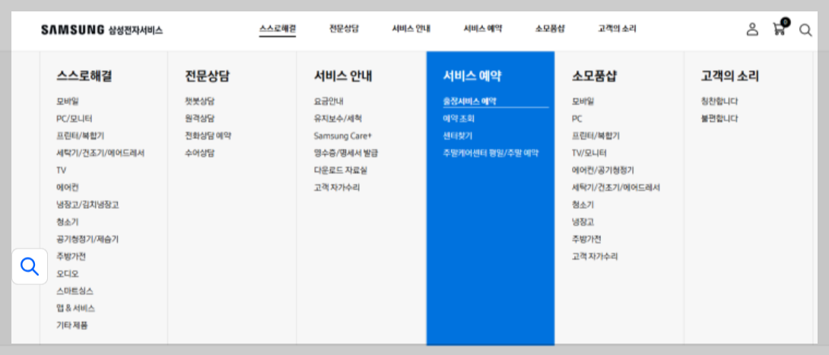Image resolution: width=829 pixels, height=355 pixels.
Task: Open the Samsung Care+ link
Action: (x=342, y=136)
